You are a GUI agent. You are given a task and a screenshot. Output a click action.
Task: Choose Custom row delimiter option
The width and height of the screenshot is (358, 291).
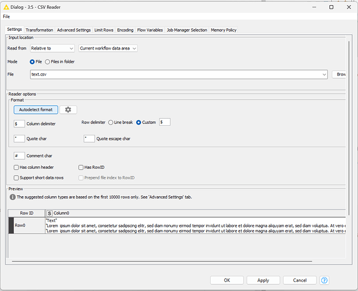139,122
